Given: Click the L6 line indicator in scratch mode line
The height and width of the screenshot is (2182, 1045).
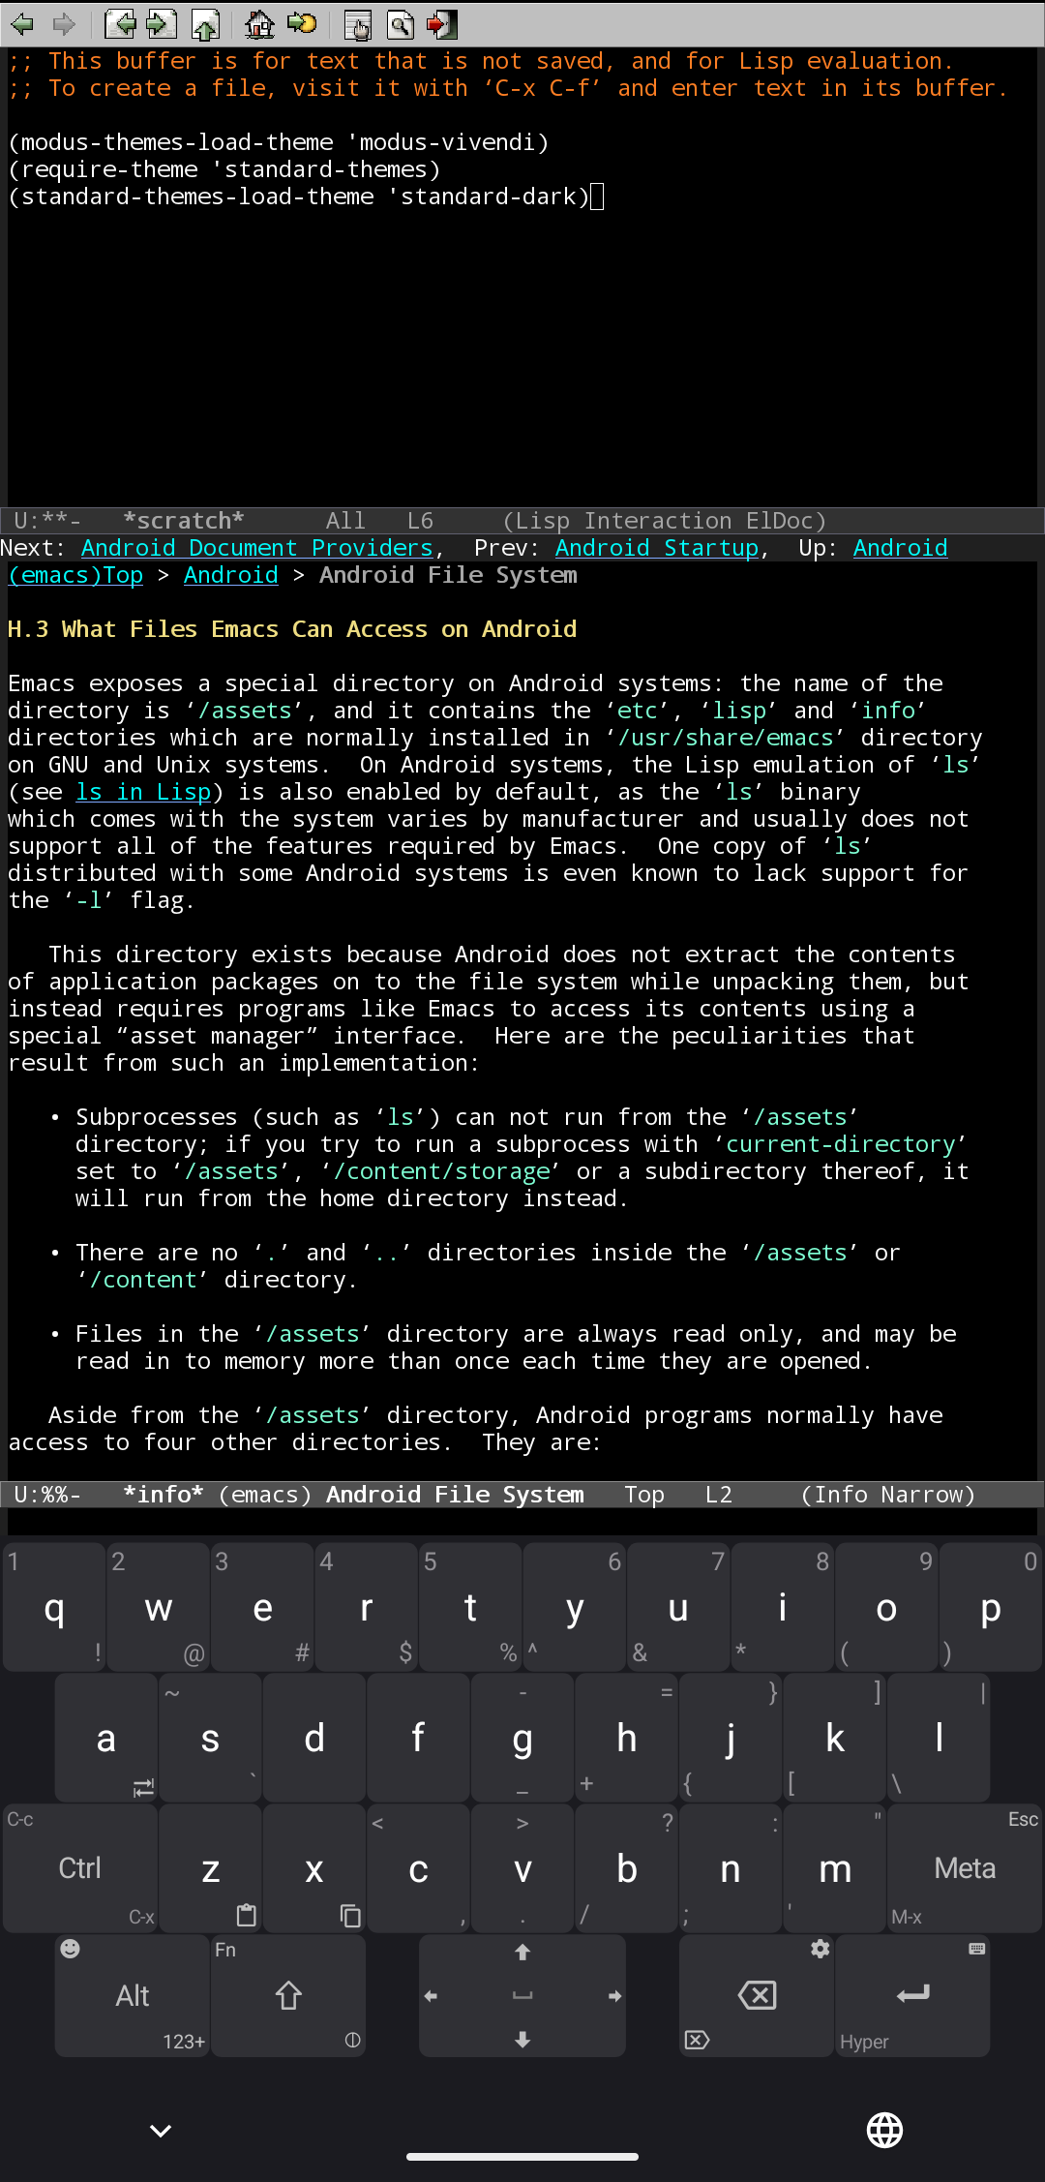Looking at the screenshot, I should (x=420, y=521).
